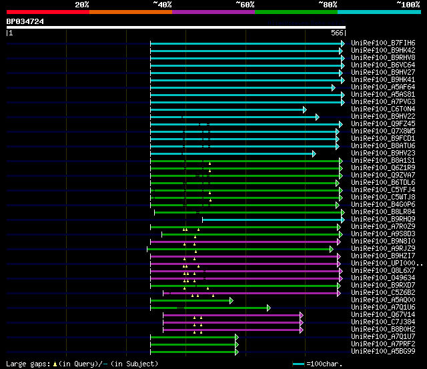427x369 pixels.
Task: Click the green ~80% legend segment
Action: coord(296,12)
